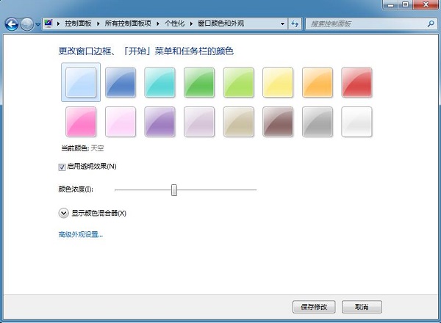441x323 pixels.
Task: Click 个性化 in the address breadcrumb
Action: (176, 24)
